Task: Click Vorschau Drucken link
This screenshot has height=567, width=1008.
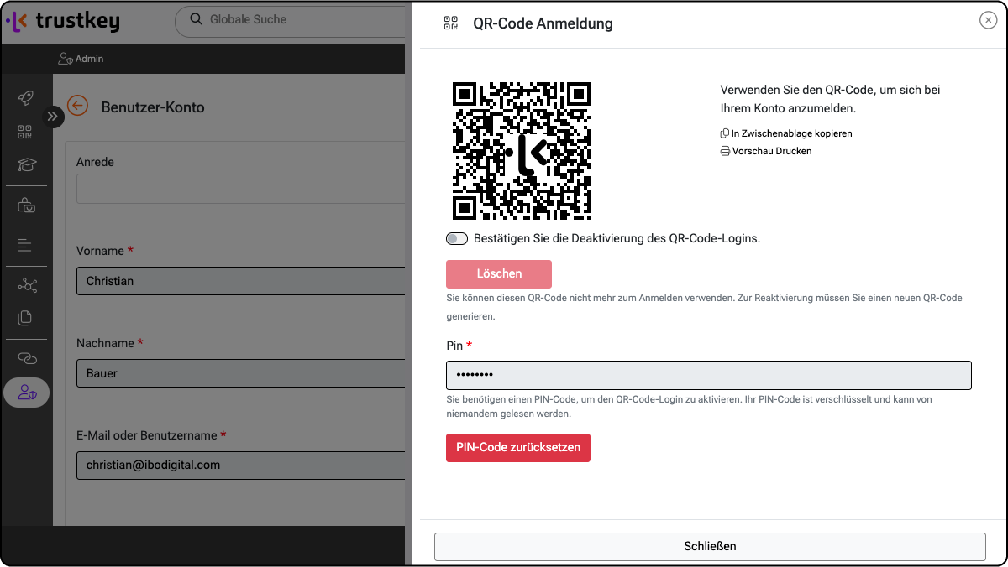Action: tap(766, 152)
